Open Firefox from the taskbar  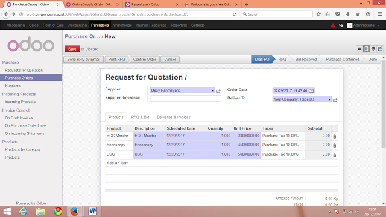(74, 212)
